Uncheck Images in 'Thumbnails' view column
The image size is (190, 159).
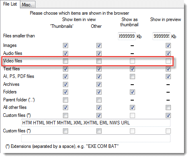point(65,45)
